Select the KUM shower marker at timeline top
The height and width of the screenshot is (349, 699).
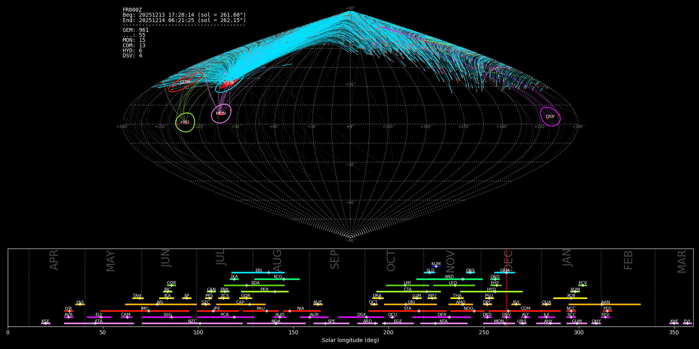click(436, 266)
